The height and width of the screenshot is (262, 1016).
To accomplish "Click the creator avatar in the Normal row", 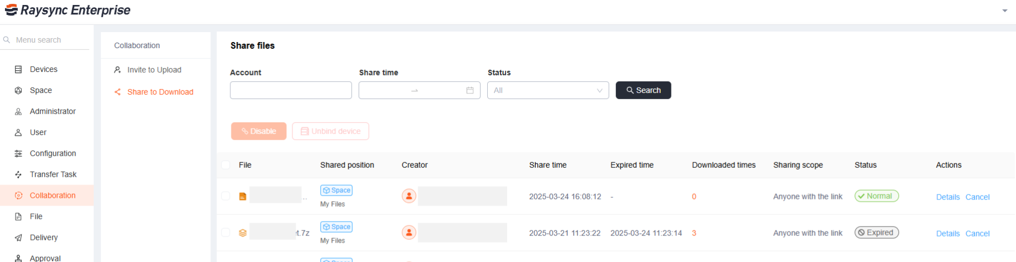I will coord(409,196).
